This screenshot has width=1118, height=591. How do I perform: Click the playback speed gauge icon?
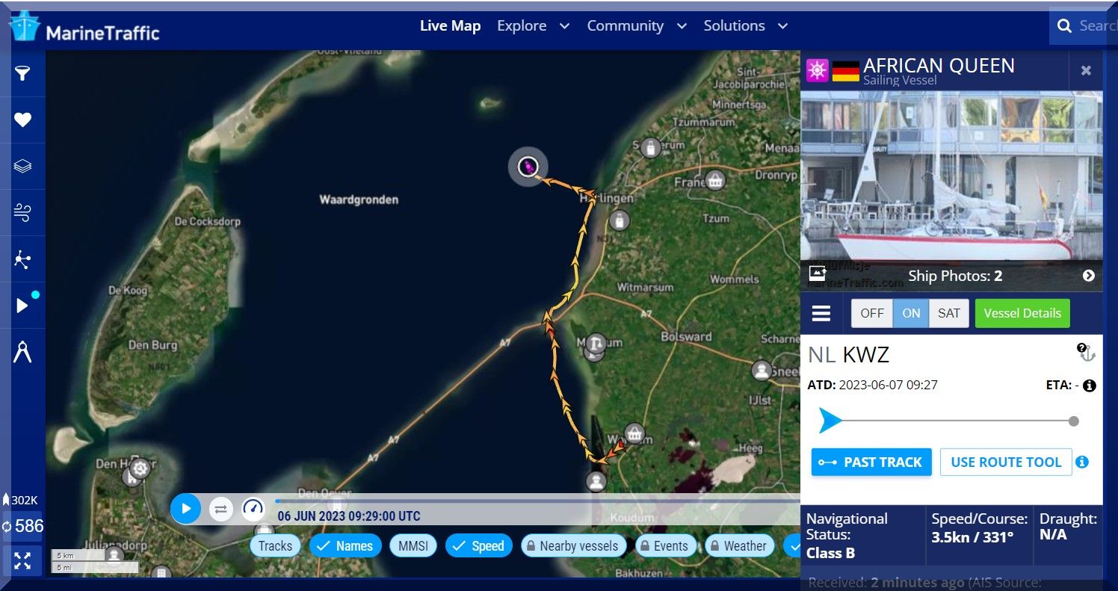pos(254,510)
